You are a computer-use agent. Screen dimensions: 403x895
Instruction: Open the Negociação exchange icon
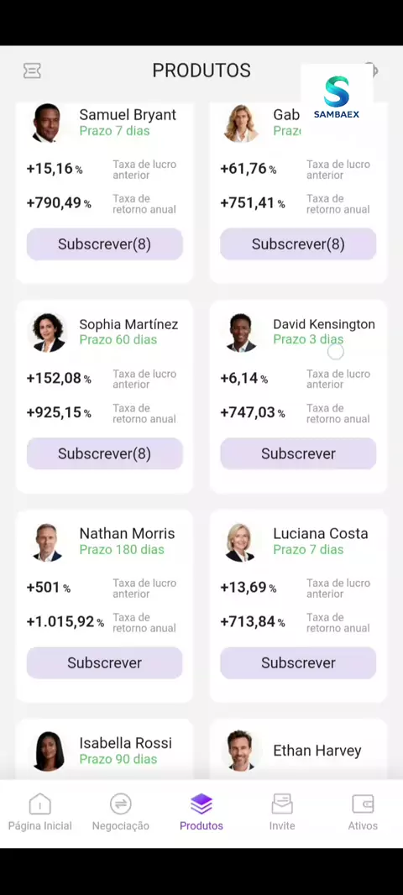click(x=120, y=803)
